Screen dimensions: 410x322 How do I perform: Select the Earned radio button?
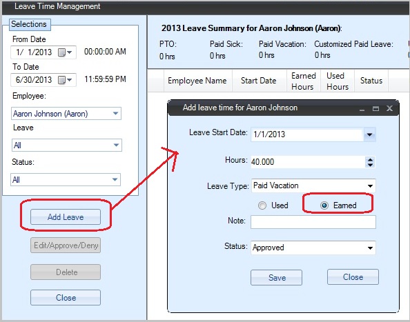(x=324, y=205)
